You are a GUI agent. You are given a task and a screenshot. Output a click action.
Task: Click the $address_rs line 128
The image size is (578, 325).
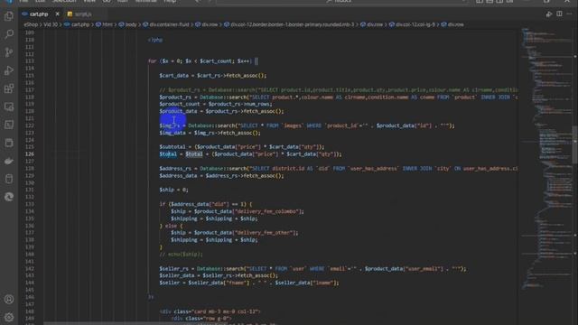(338, 169)
